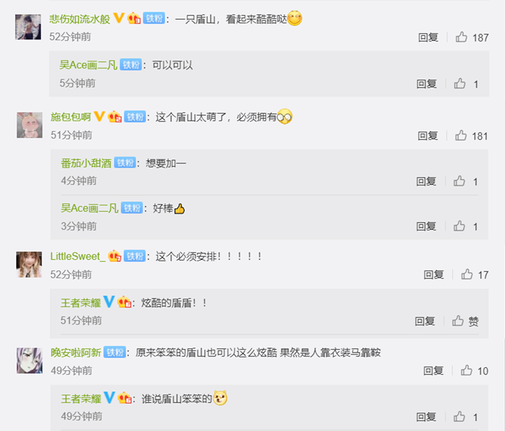
Task: Reply to 施包包啊's comment about 盾山
Action: (427, 136)
